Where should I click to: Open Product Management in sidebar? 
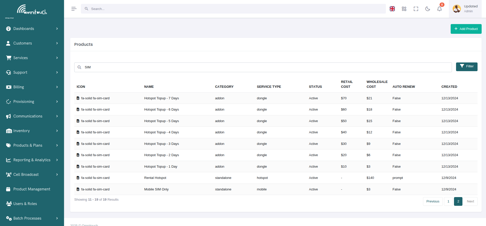point(32,189)
